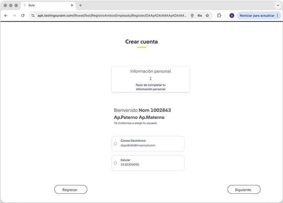Click Reiniciar para actualizar button
283x203 pixels.
[x=256, y=16]
